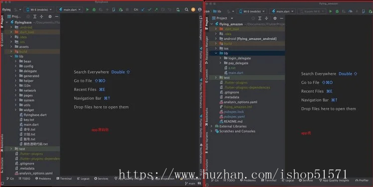Screen dimensions: 373x187
Task: Open Flutter Outline side tab
Action: [x=201, y=126]
